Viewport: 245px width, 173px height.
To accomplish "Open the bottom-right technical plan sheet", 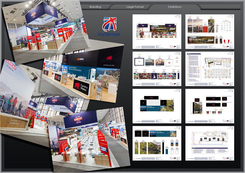I will click(210, 143).
